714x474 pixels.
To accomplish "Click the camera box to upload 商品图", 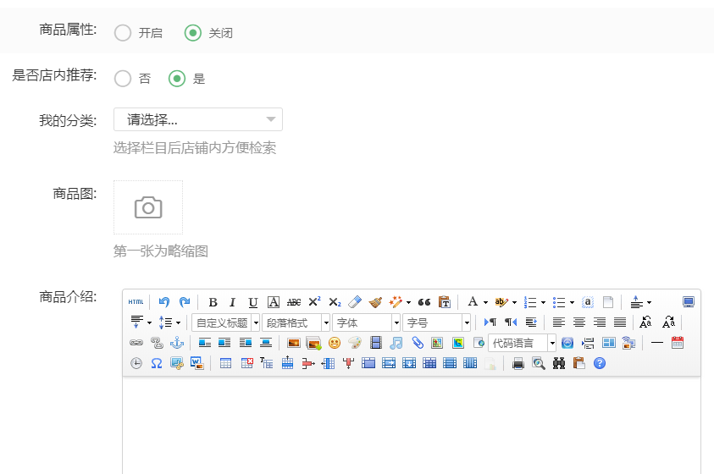I will coord(148,207).
